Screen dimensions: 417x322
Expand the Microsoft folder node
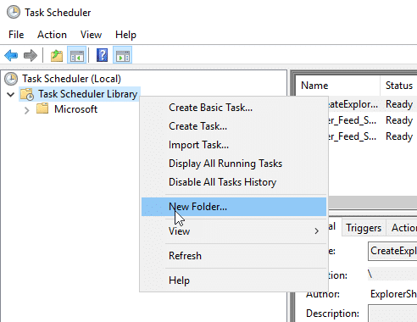[27, 110]
